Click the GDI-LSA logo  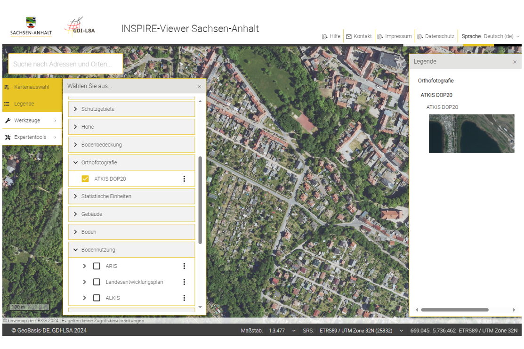click(x=80, y=27)
